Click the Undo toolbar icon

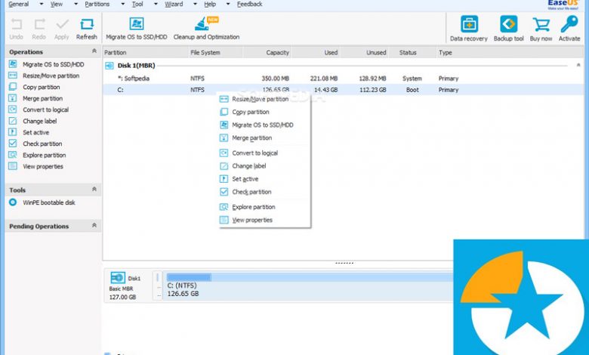16,25
